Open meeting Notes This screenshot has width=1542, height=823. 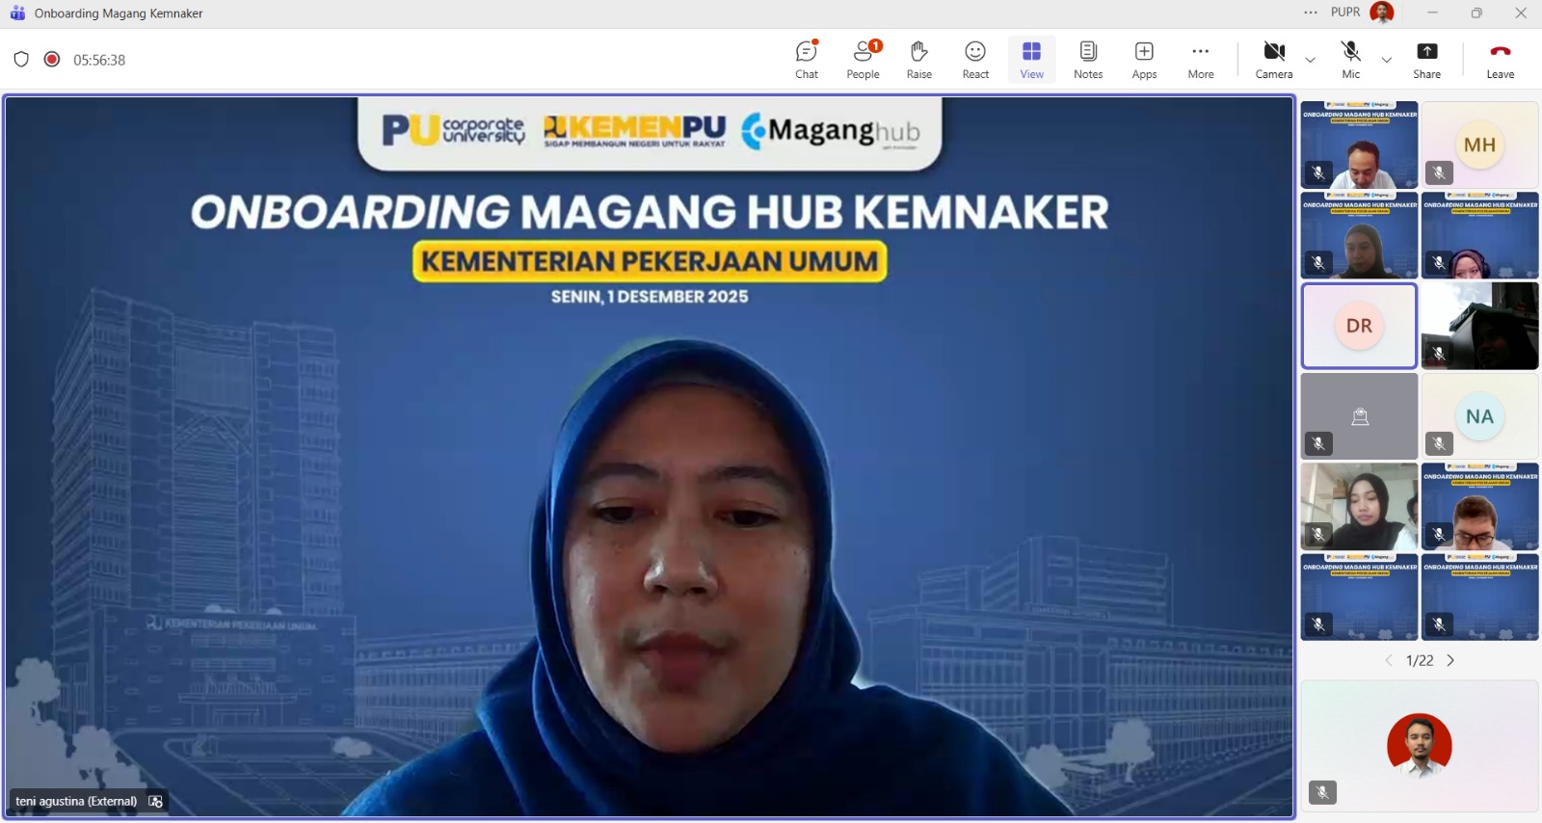coord(1088,60)
